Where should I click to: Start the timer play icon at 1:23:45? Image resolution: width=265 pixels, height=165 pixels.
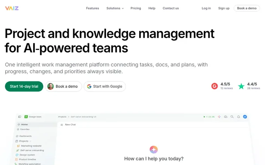[x=204, y=117]
